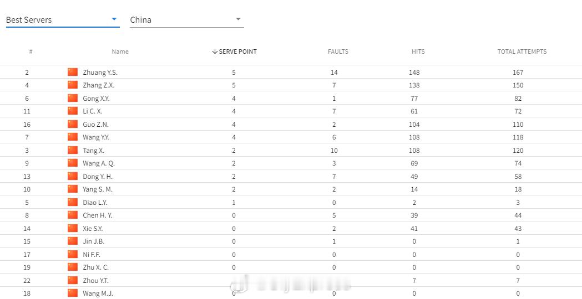The image size is (582, 299).
Task: Click the flag icon beside Zhang Z.X.
Action: (73, 85)
